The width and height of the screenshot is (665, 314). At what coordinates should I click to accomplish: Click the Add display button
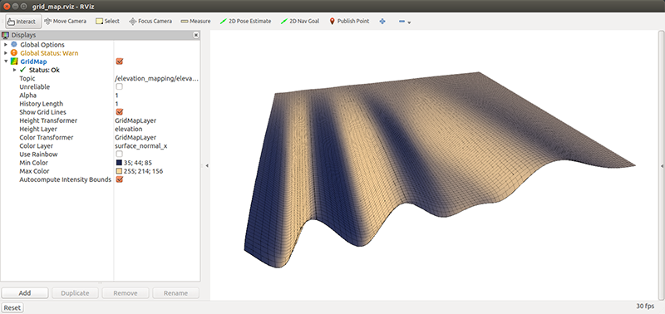click(x=25, y=292)
